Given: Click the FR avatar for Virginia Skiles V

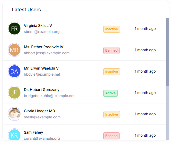Looking at the screenshot, I should click(14, 29).
